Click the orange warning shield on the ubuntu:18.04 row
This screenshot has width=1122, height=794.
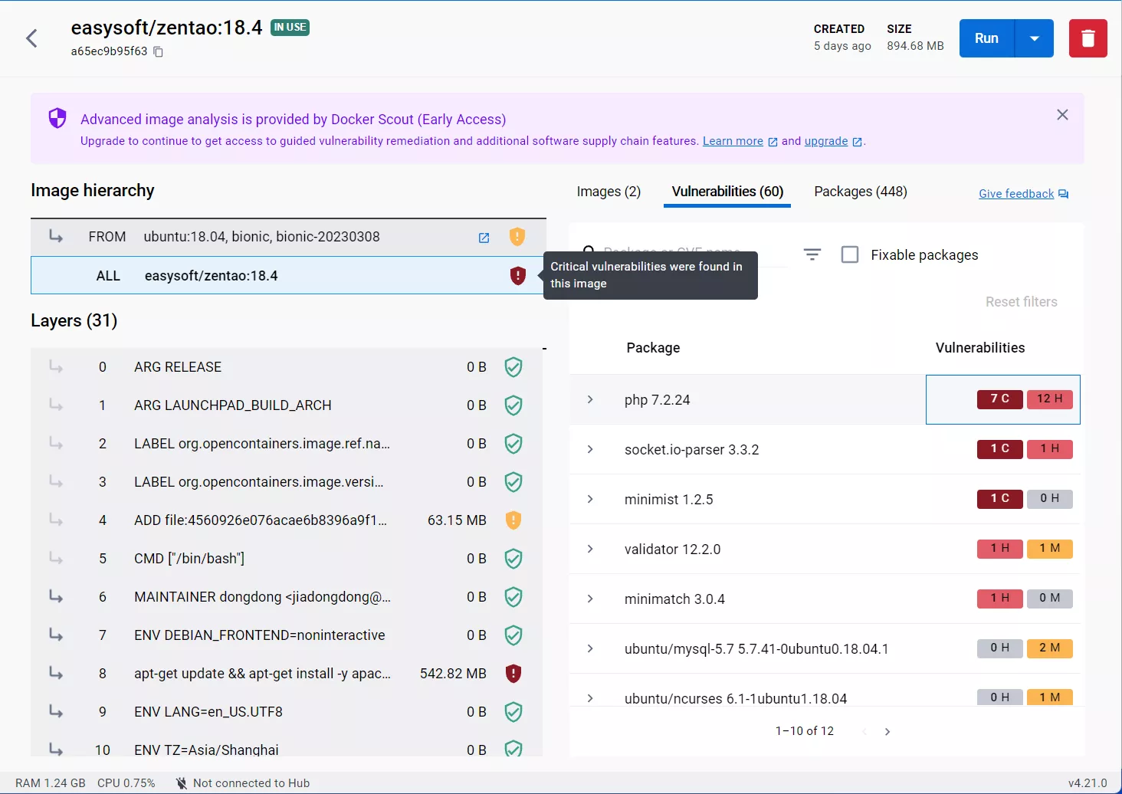coord(517,237)
